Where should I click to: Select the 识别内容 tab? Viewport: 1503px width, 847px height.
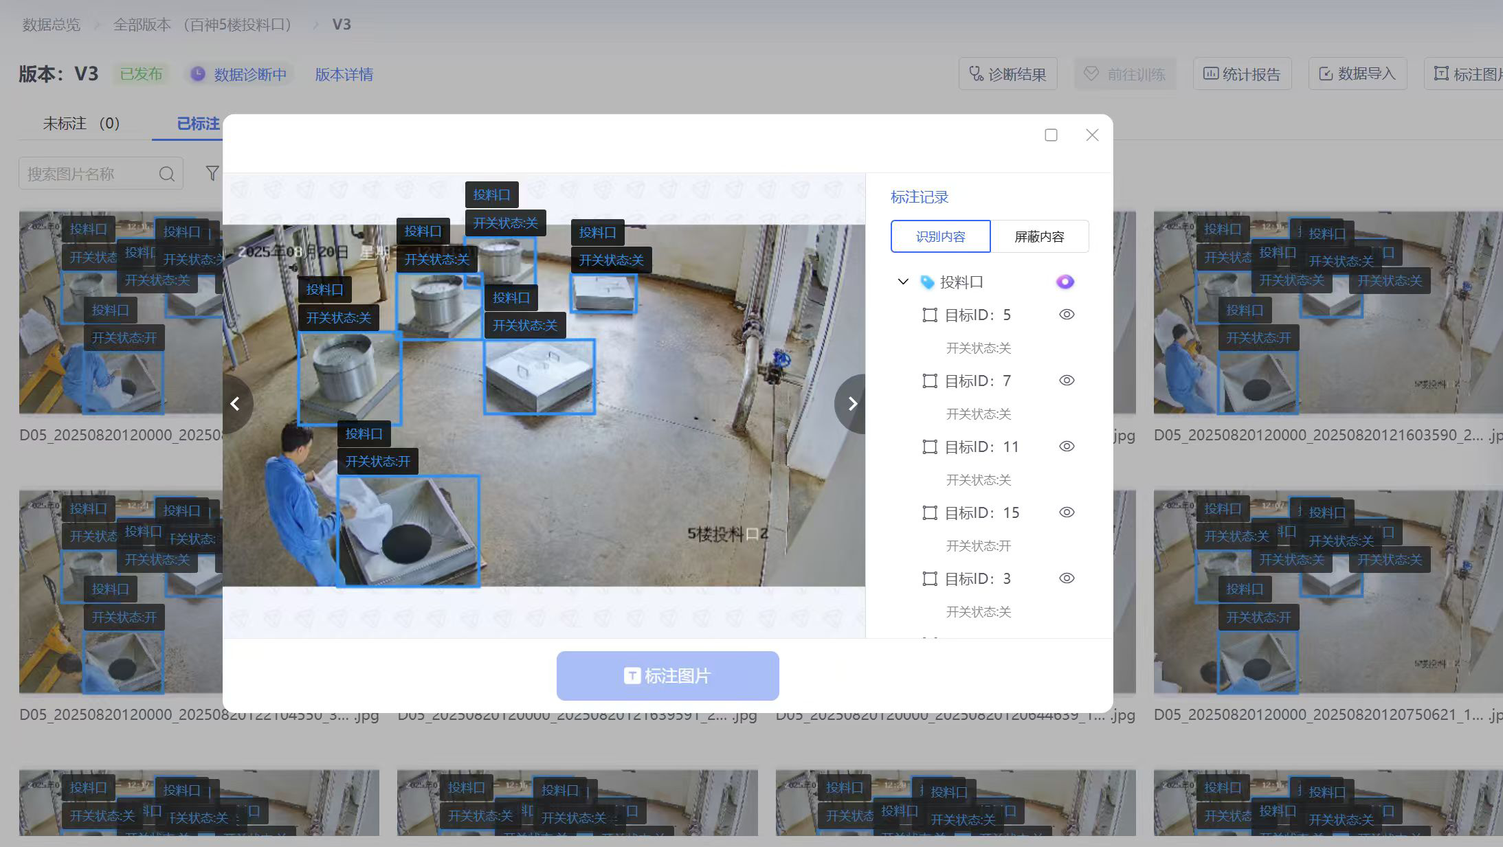pos(940,237)
